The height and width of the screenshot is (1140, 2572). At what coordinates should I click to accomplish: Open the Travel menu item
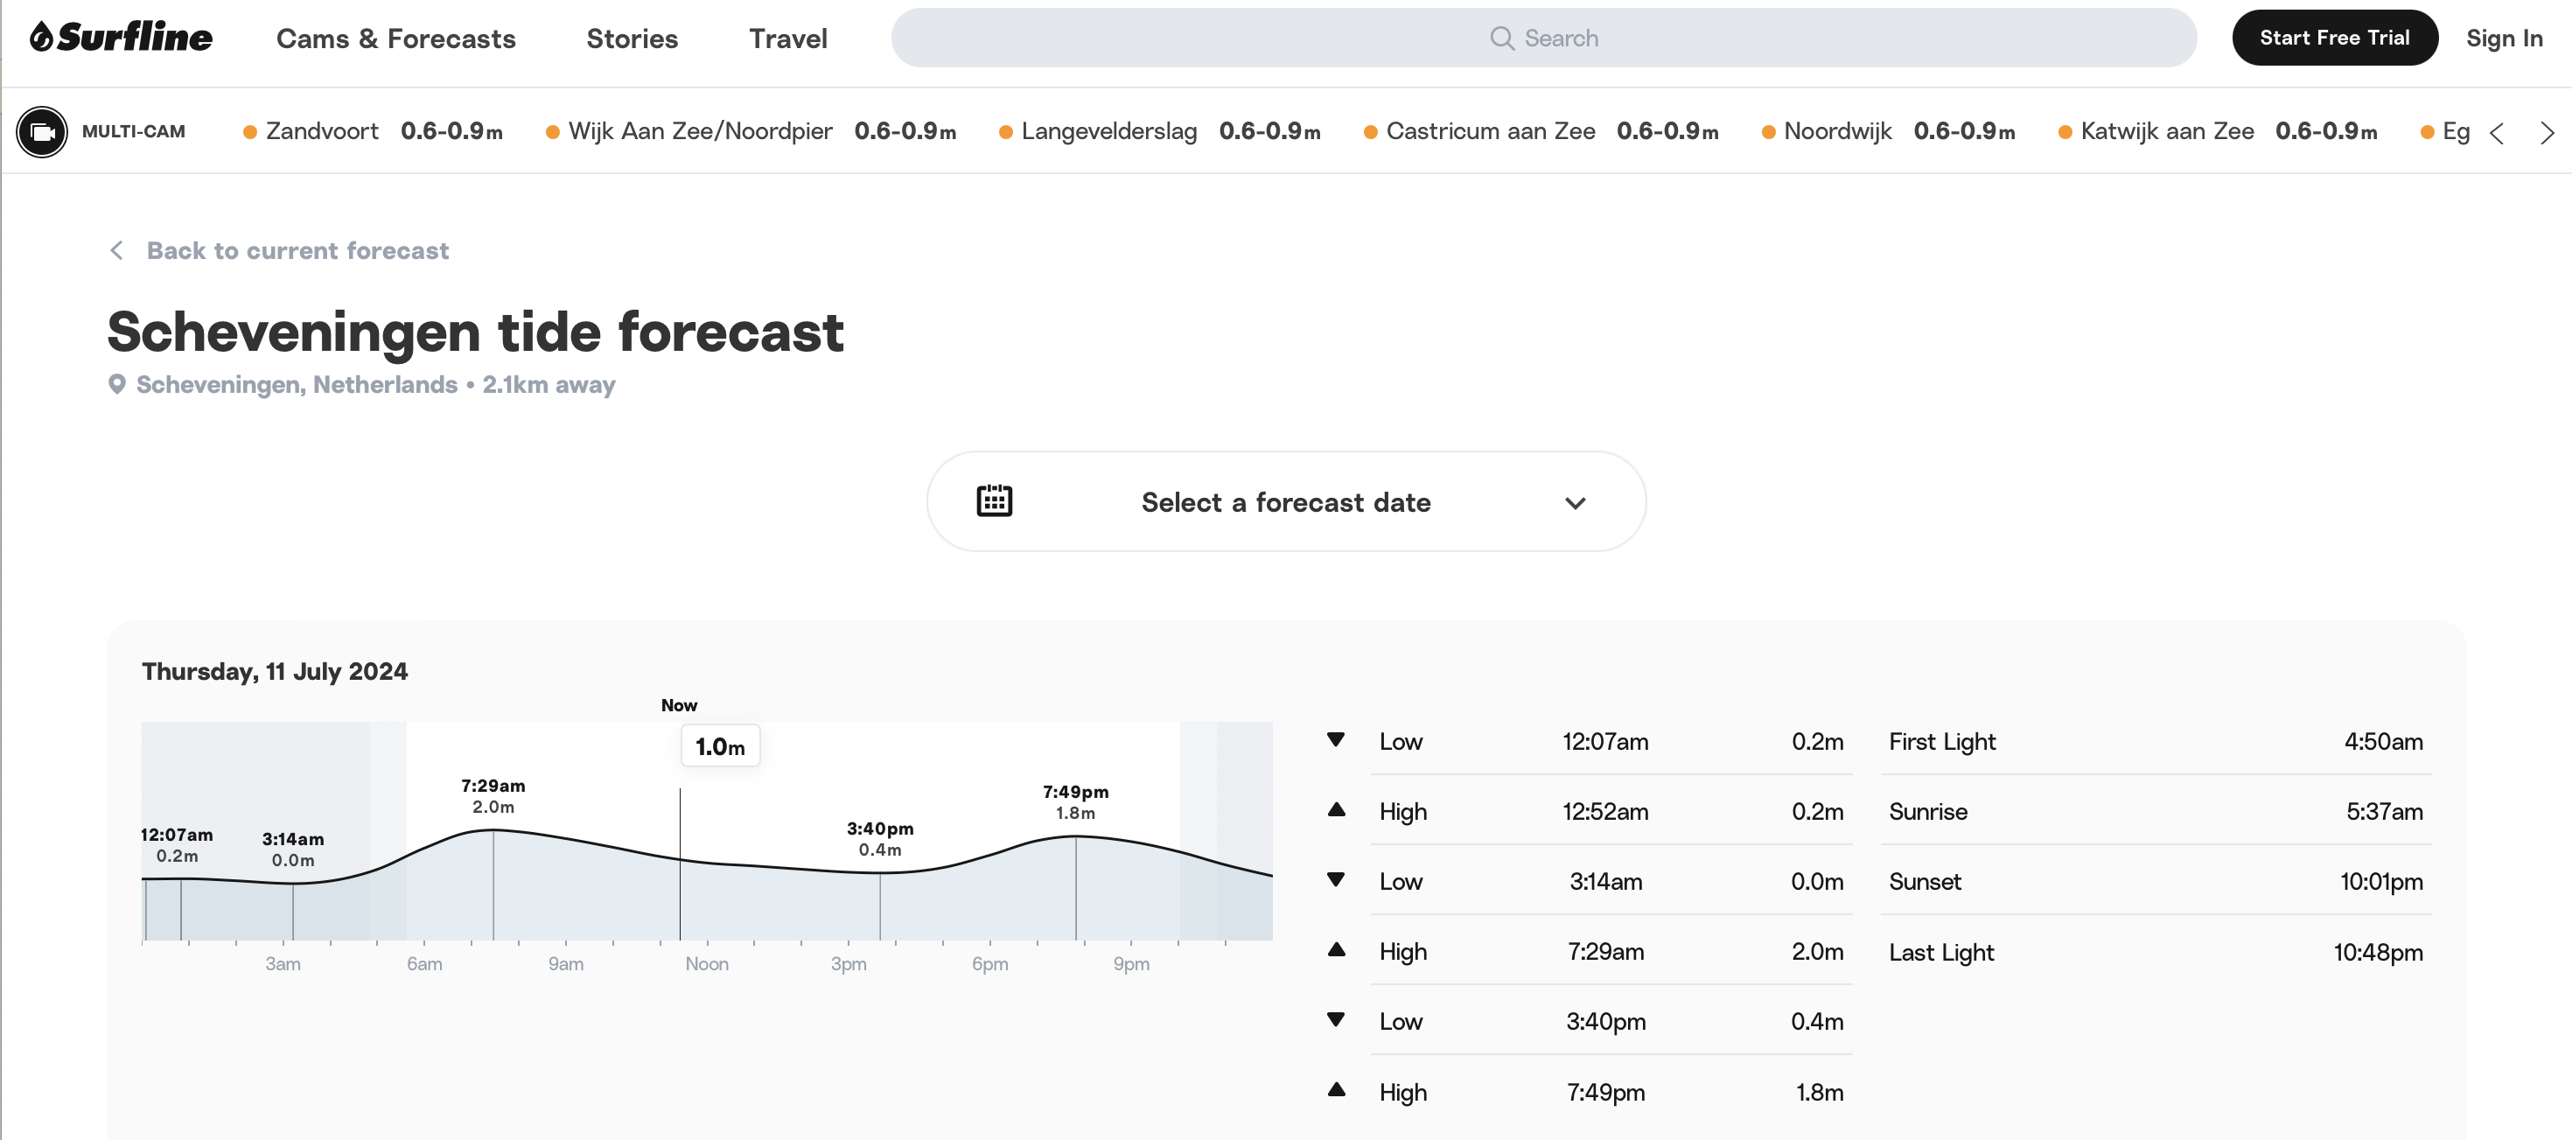click(787, 38)
